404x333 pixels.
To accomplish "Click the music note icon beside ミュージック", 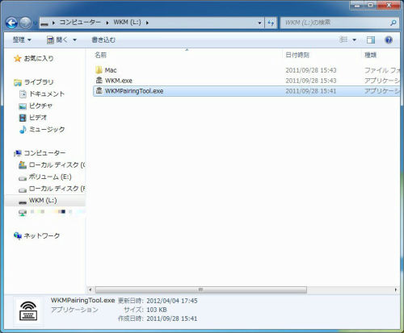I will (23, 129).
